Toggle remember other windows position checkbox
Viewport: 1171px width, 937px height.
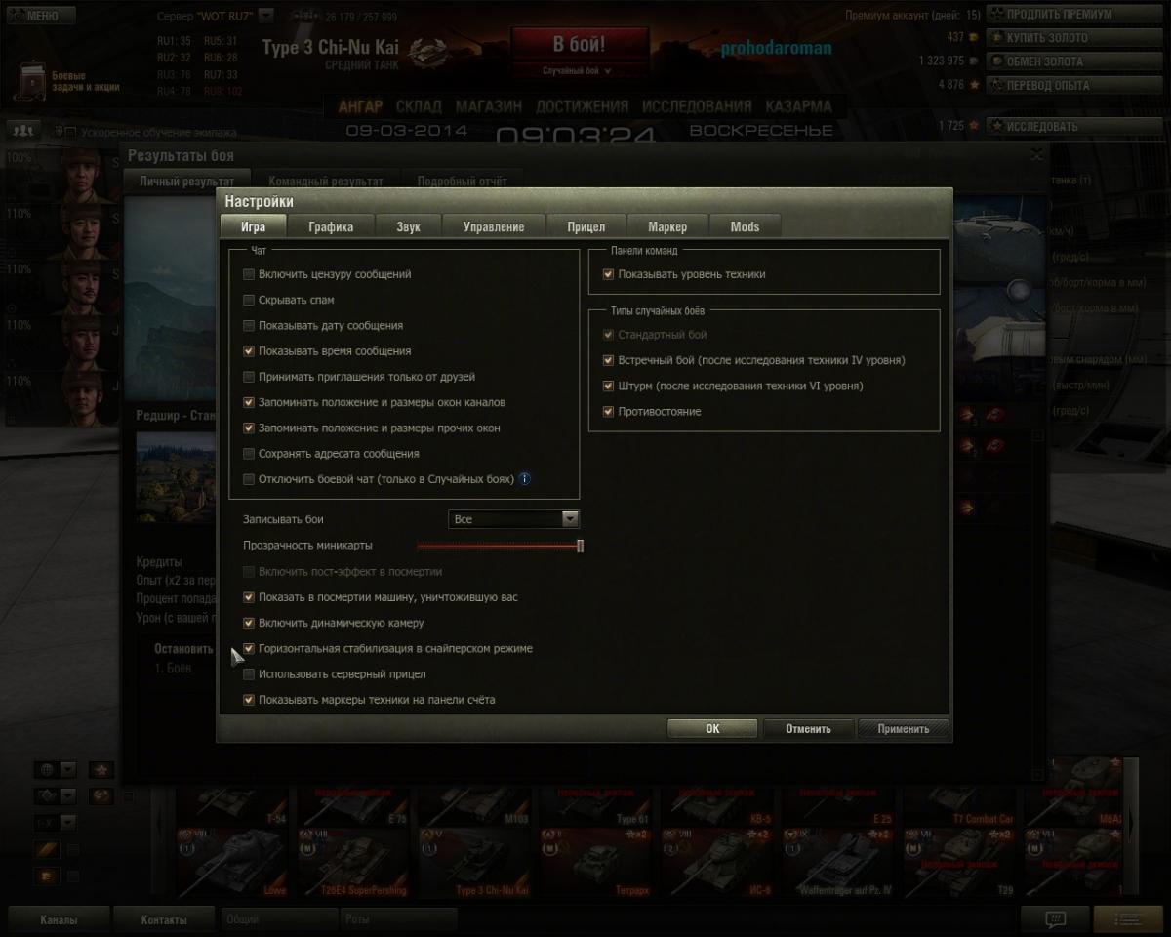pos(249,428)
